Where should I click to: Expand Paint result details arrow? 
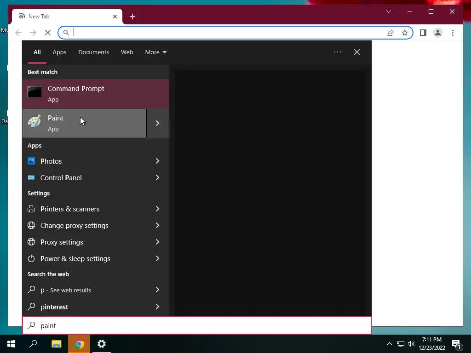(x=158, y=123)
